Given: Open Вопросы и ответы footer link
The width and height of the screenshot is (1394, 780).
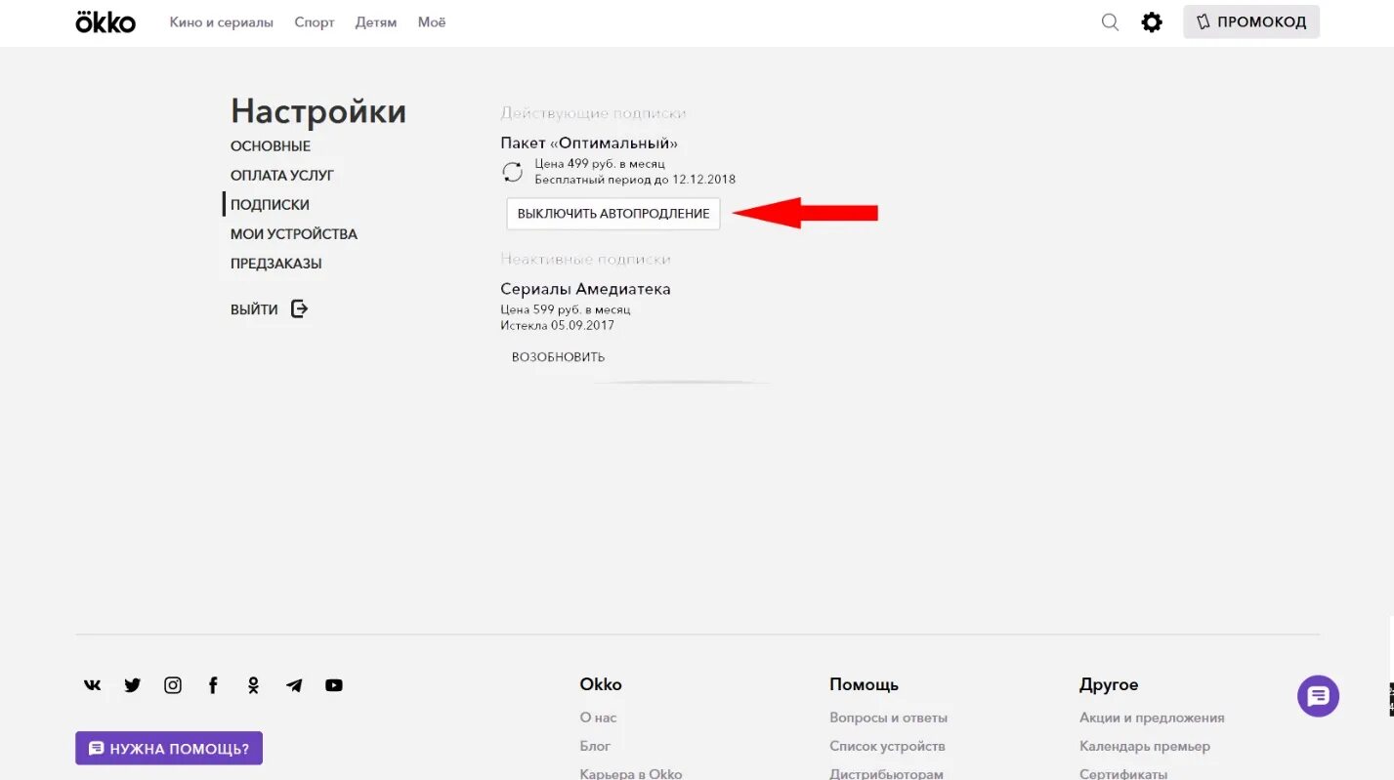Looking at the screenshot, I should pos(888,718).
